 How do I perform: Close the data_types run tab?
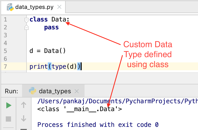pos(77,91)
